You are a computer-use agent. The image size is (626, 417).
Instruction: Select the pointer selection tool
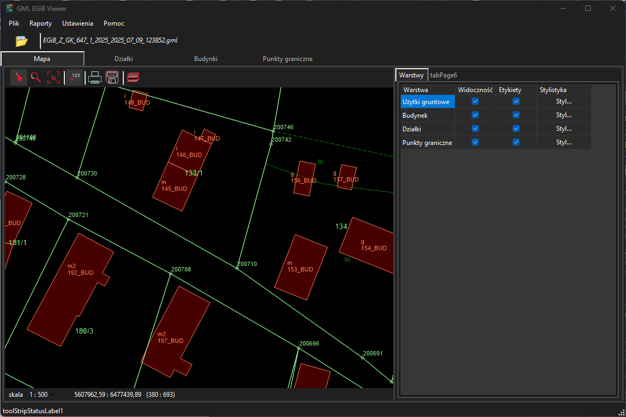pyautogui.click(x=19, y=78)
